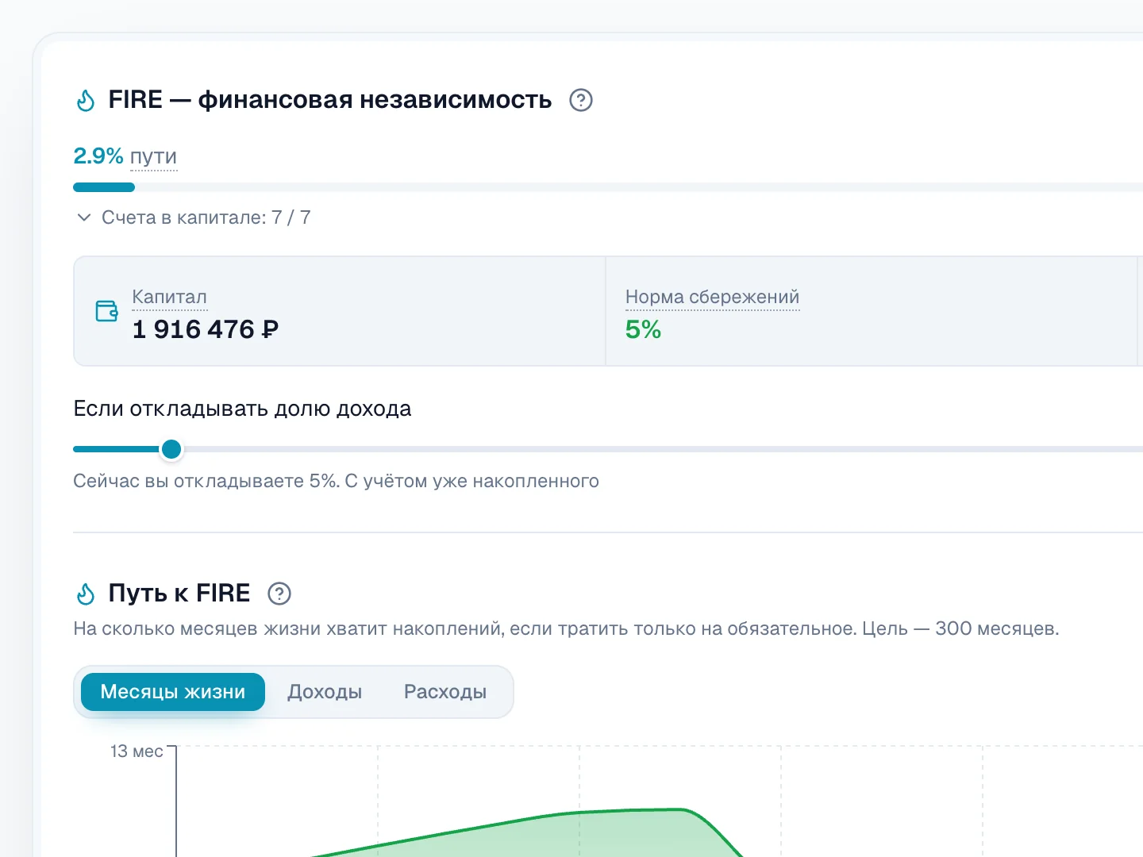Click the underlined Капитал label
The height and width of the screenshot is (857, 1143).
pyautogui.click(x=169, y=297)
